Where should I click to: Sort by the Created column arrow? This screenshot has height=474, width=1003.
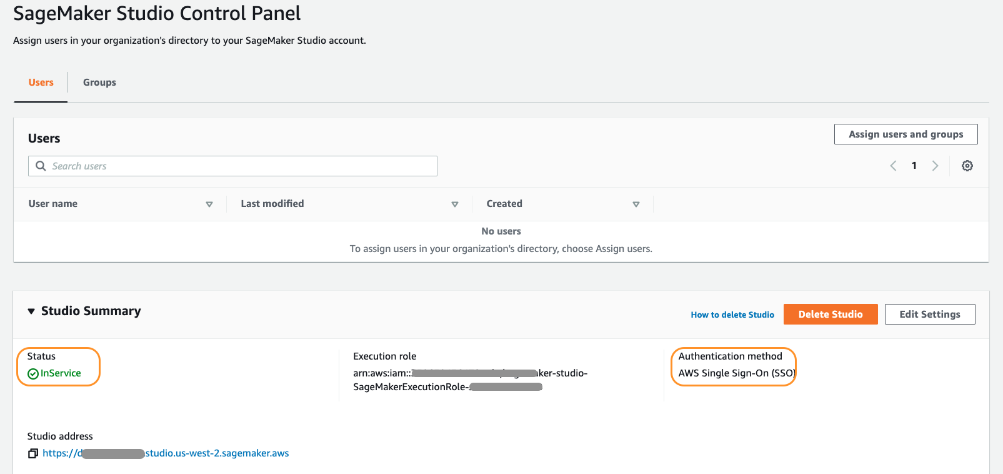(636, 204)
